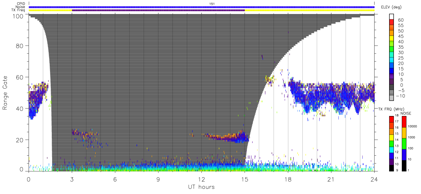The width and height of the screenshot is (421, 194).
Task: Click the 80 tick label on Range Gate axis
Action: (20, 46)
